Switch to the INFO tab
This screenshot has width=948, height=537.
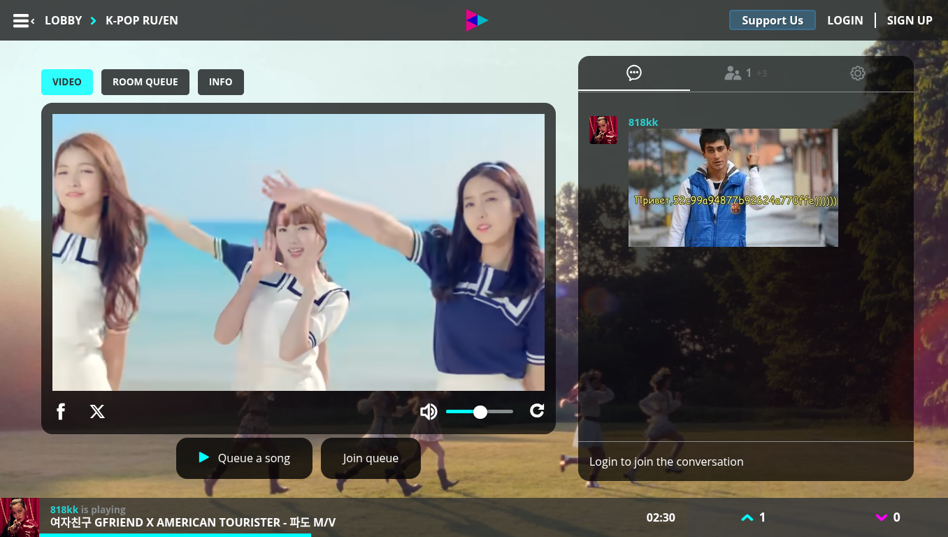tap(221, 82)
